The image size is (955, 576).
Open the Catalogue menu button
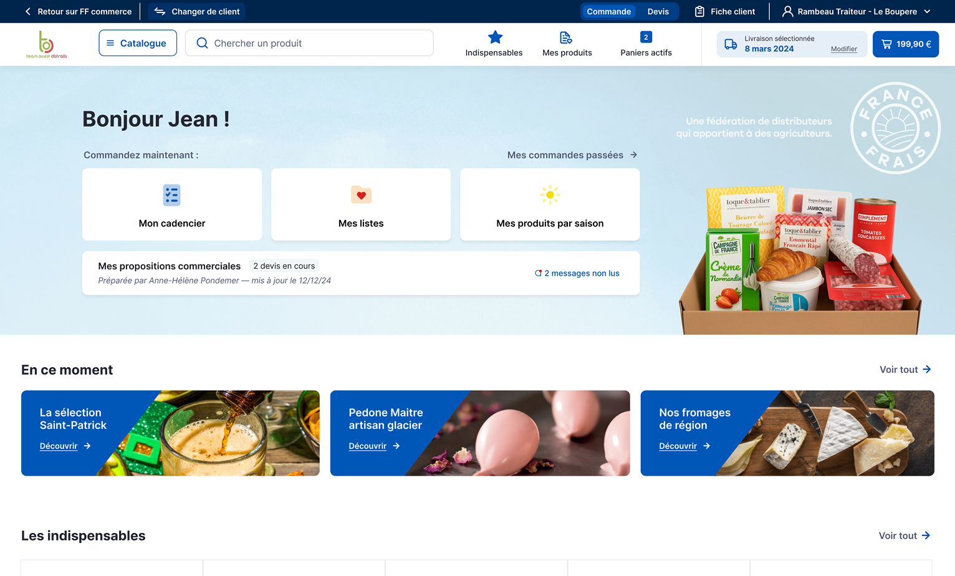138,43
